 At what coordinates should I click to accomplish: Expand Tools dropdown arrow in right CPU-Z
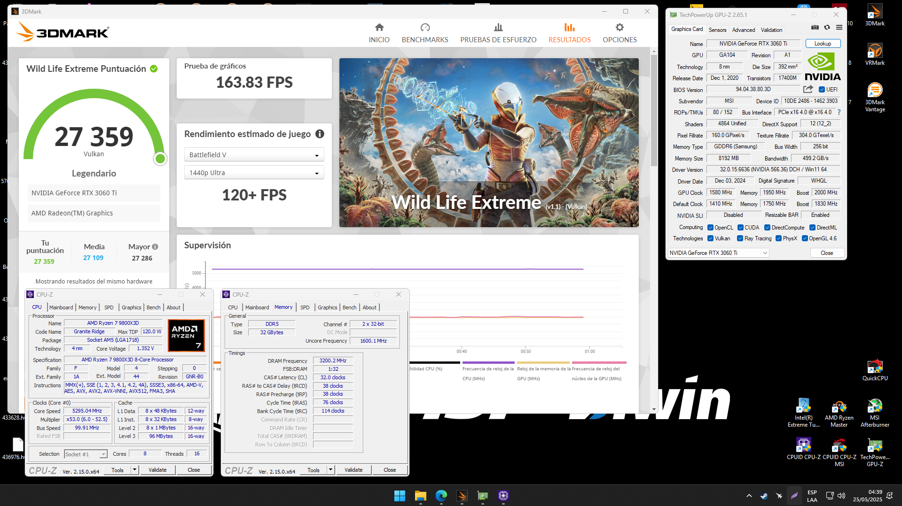330,470
